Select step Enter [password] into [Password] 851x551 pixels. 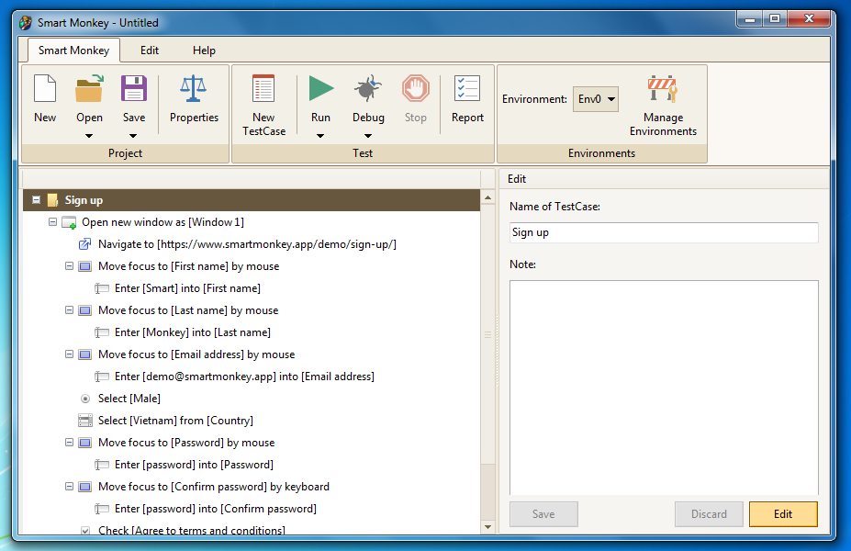click(194, 465)
